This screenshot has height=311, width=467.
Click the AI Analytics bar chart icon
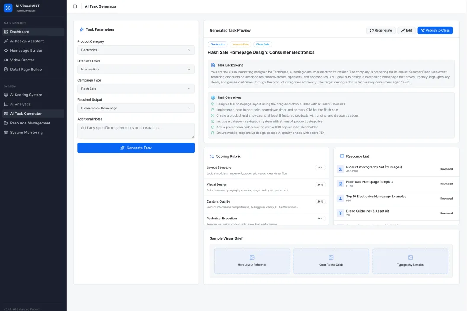point(6,104)
